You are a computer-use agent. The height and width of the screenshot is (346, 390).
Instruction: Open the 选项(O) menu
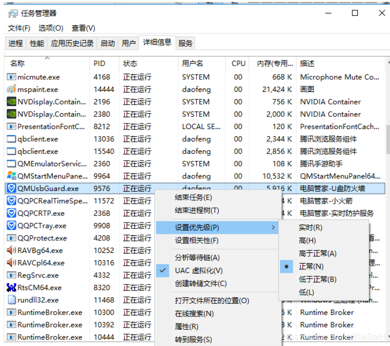tap(51, 28)
